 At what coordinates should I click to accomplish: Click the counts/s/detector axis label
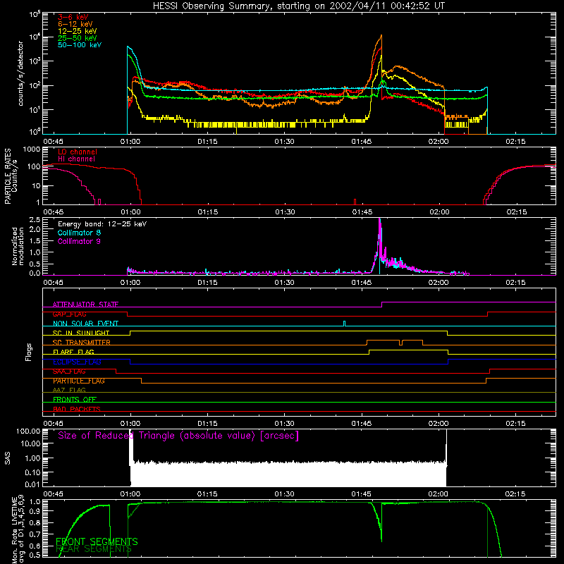pyautogui.click(x=20, y=73)
